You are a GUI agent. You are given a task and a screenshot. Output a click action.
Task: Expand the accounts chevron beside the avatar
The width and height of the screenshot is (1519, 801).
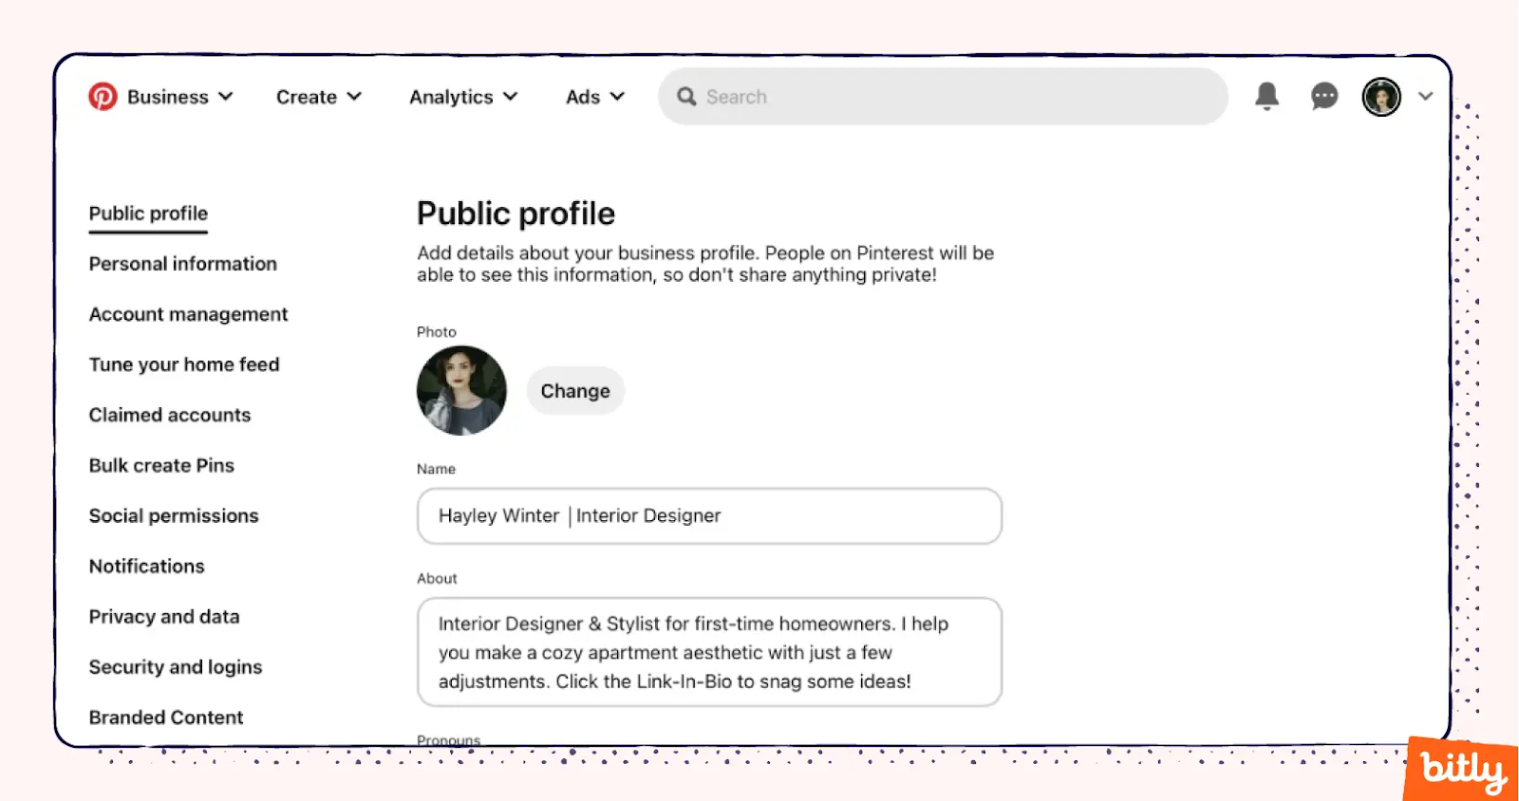coord(1425,96)
